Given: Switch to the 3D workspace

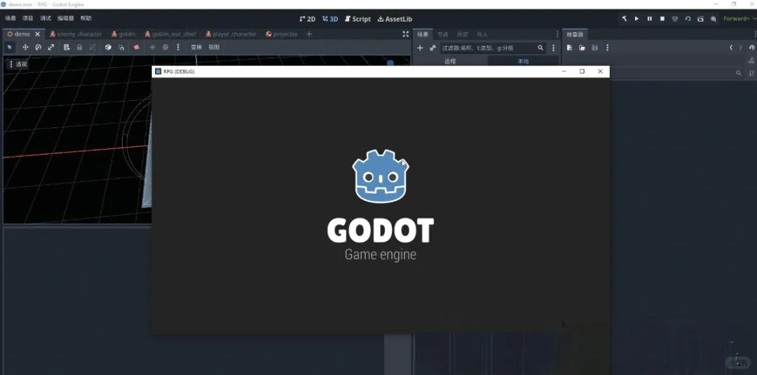Looking at the screenshot, I should [x=330, y=19].
